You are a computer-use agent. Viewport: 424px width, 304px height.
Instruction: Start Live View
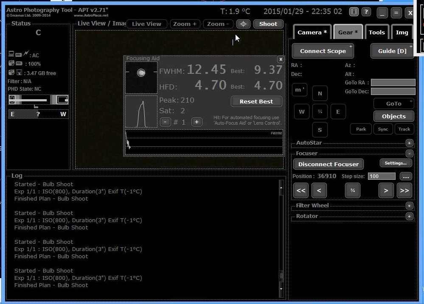click(146, 24)
